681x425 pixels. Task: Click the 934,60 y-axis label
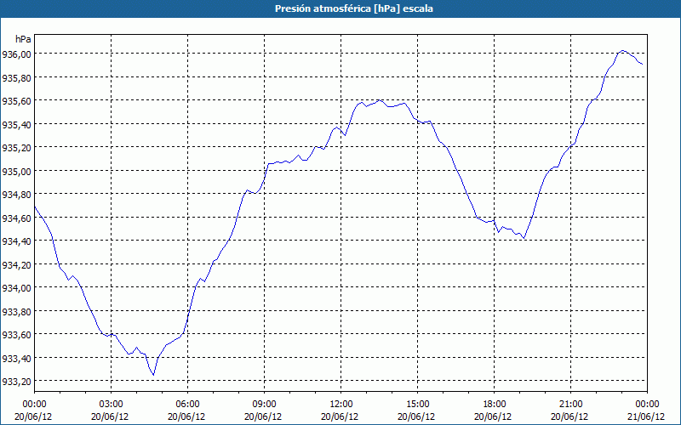[x=16, y=218]
